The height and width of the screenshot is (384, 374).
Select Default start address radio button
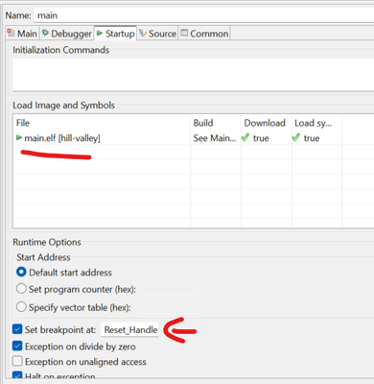pos(21,273)
